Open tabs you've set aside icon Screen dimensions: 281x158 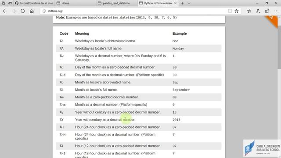[x=3, y=3]
